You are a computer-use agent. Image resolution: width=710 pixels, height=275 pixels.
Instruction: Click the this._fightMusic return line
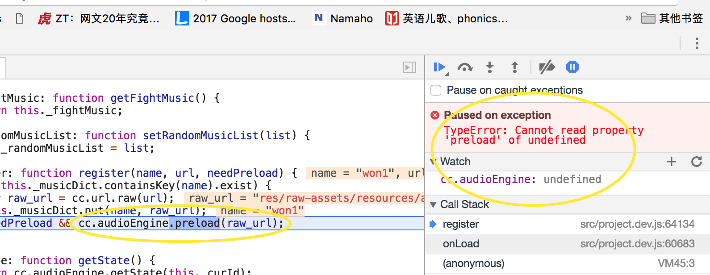click(x=61, y=111)
